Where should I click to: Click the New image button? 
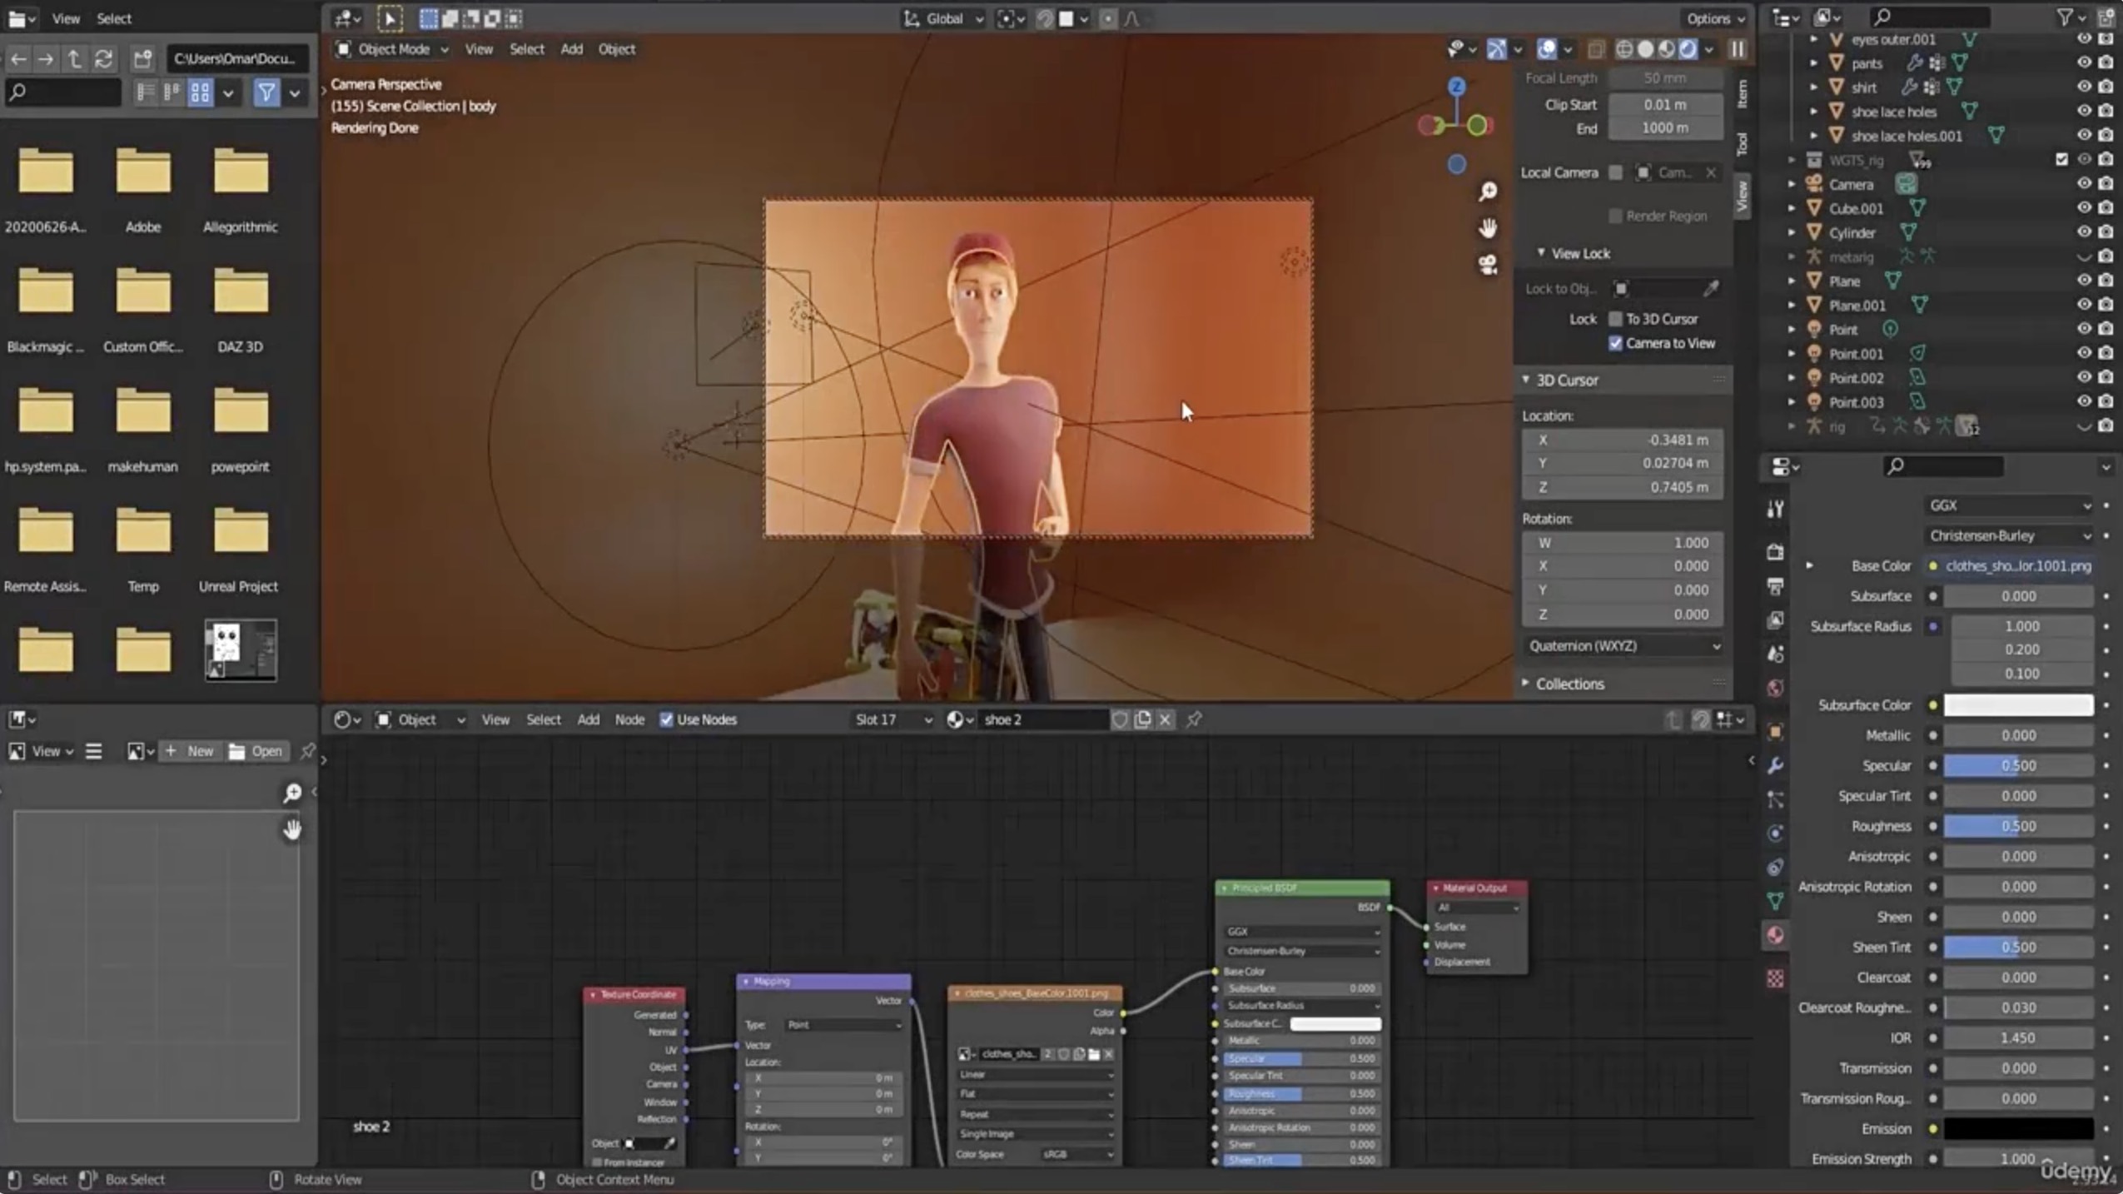coord(191,751)
